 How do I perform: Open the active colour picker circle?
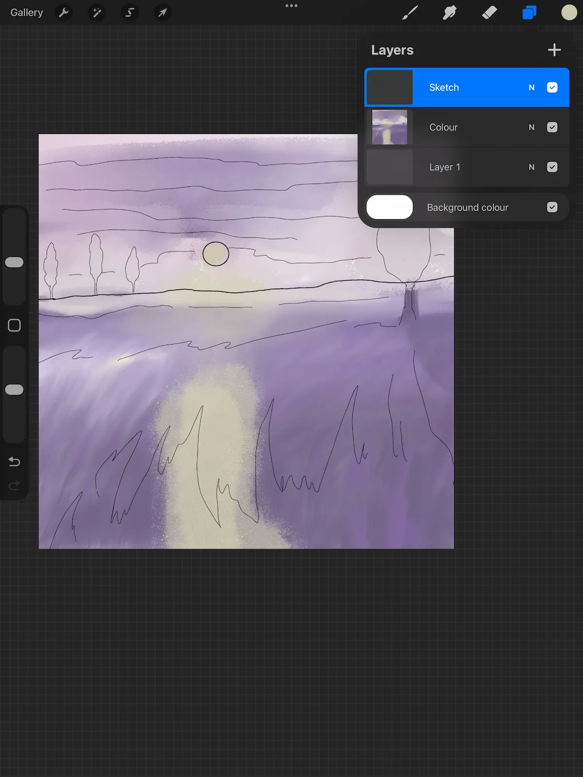point(569,13)
